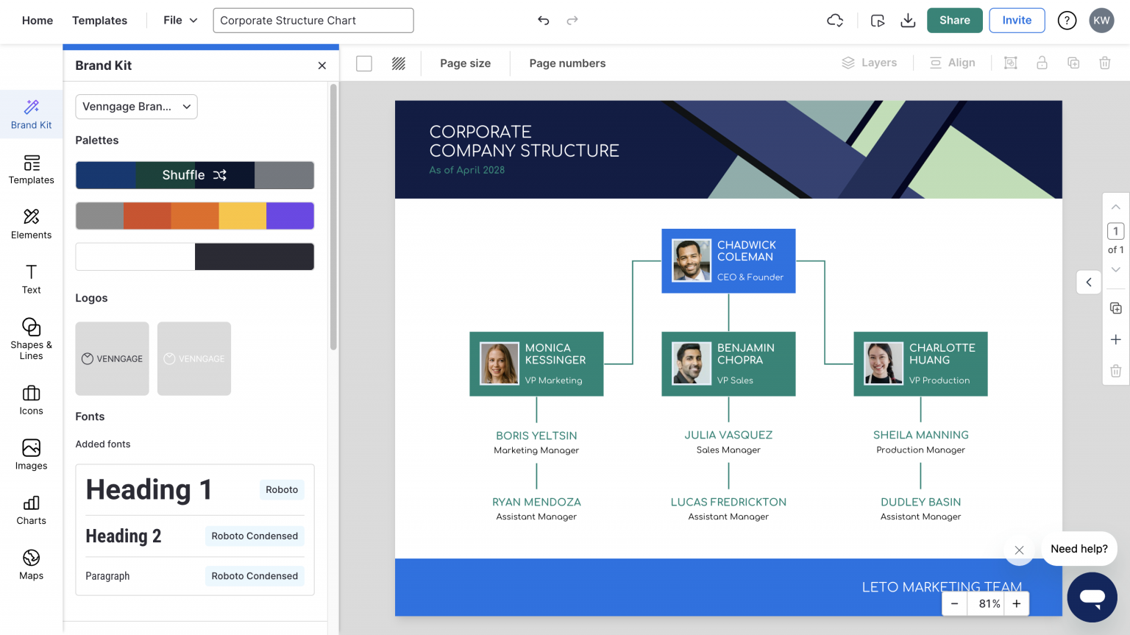1130x635 pixels.
Task: Open the Charts panel
Action: (31, 510)
